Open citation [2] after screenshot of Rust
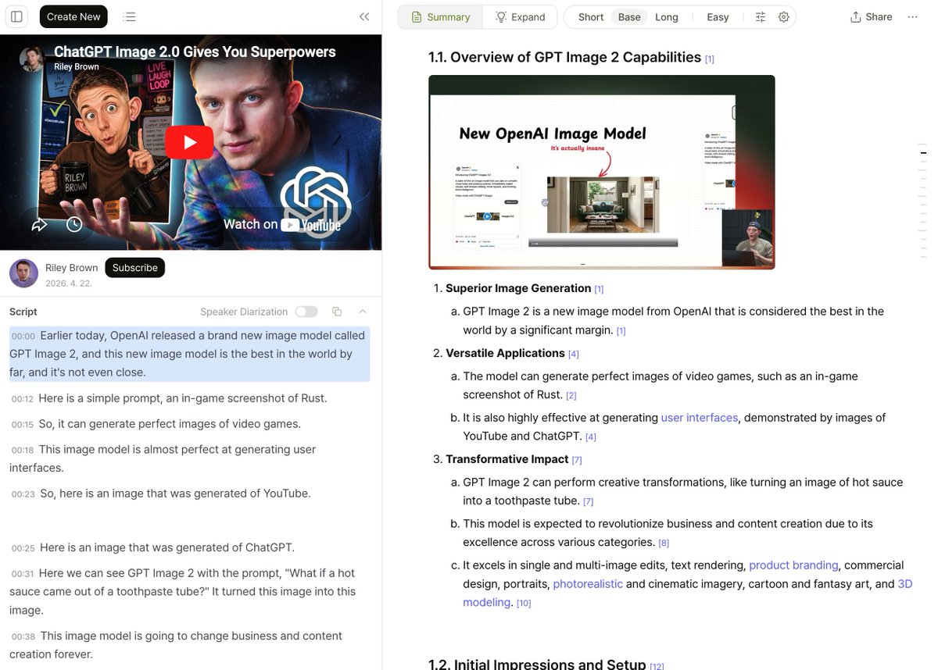The image size is (938, 670). [x=571, y=396]
